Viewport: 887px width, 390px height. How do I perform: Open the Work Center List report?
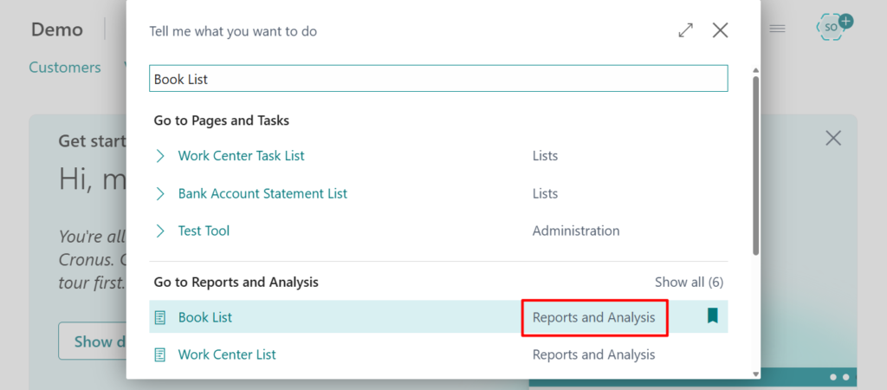(x=227, y=355)
